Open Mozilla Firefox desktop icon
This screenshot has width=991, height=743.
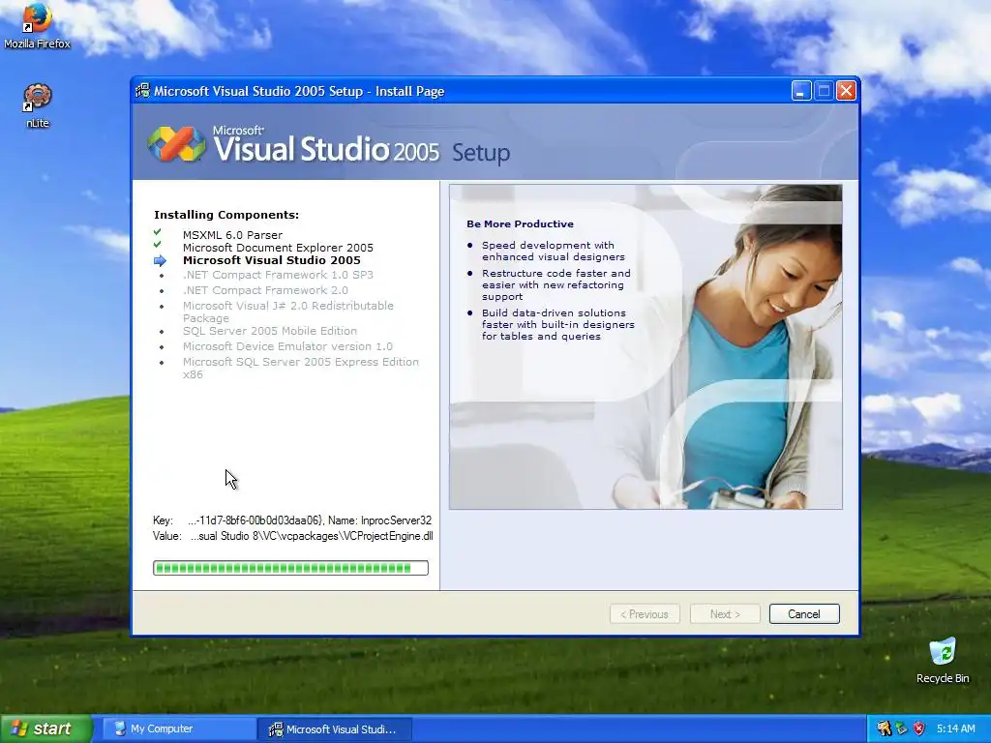(x=37, y=25)
